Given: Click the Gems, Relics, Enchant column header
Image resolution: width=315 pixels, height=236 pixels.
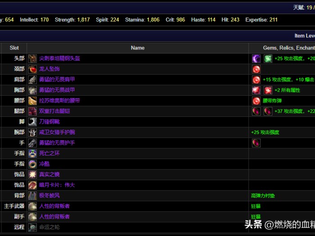Looking at the screenshot, I should click(288, 48).
